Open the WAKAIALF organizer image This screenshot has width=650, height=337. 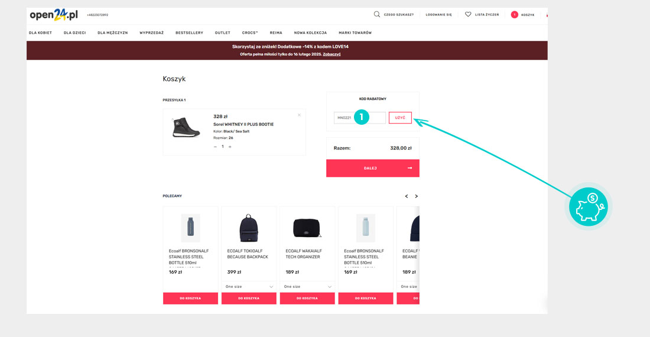click(x=307, y=228)
